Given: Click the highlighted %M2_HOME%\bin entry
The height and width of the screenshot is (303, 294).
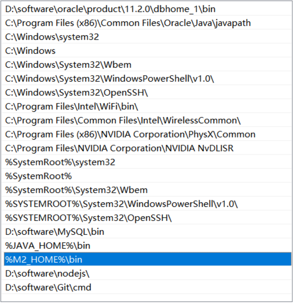Looking at the screenshot, I should click(x=147, y=259).
